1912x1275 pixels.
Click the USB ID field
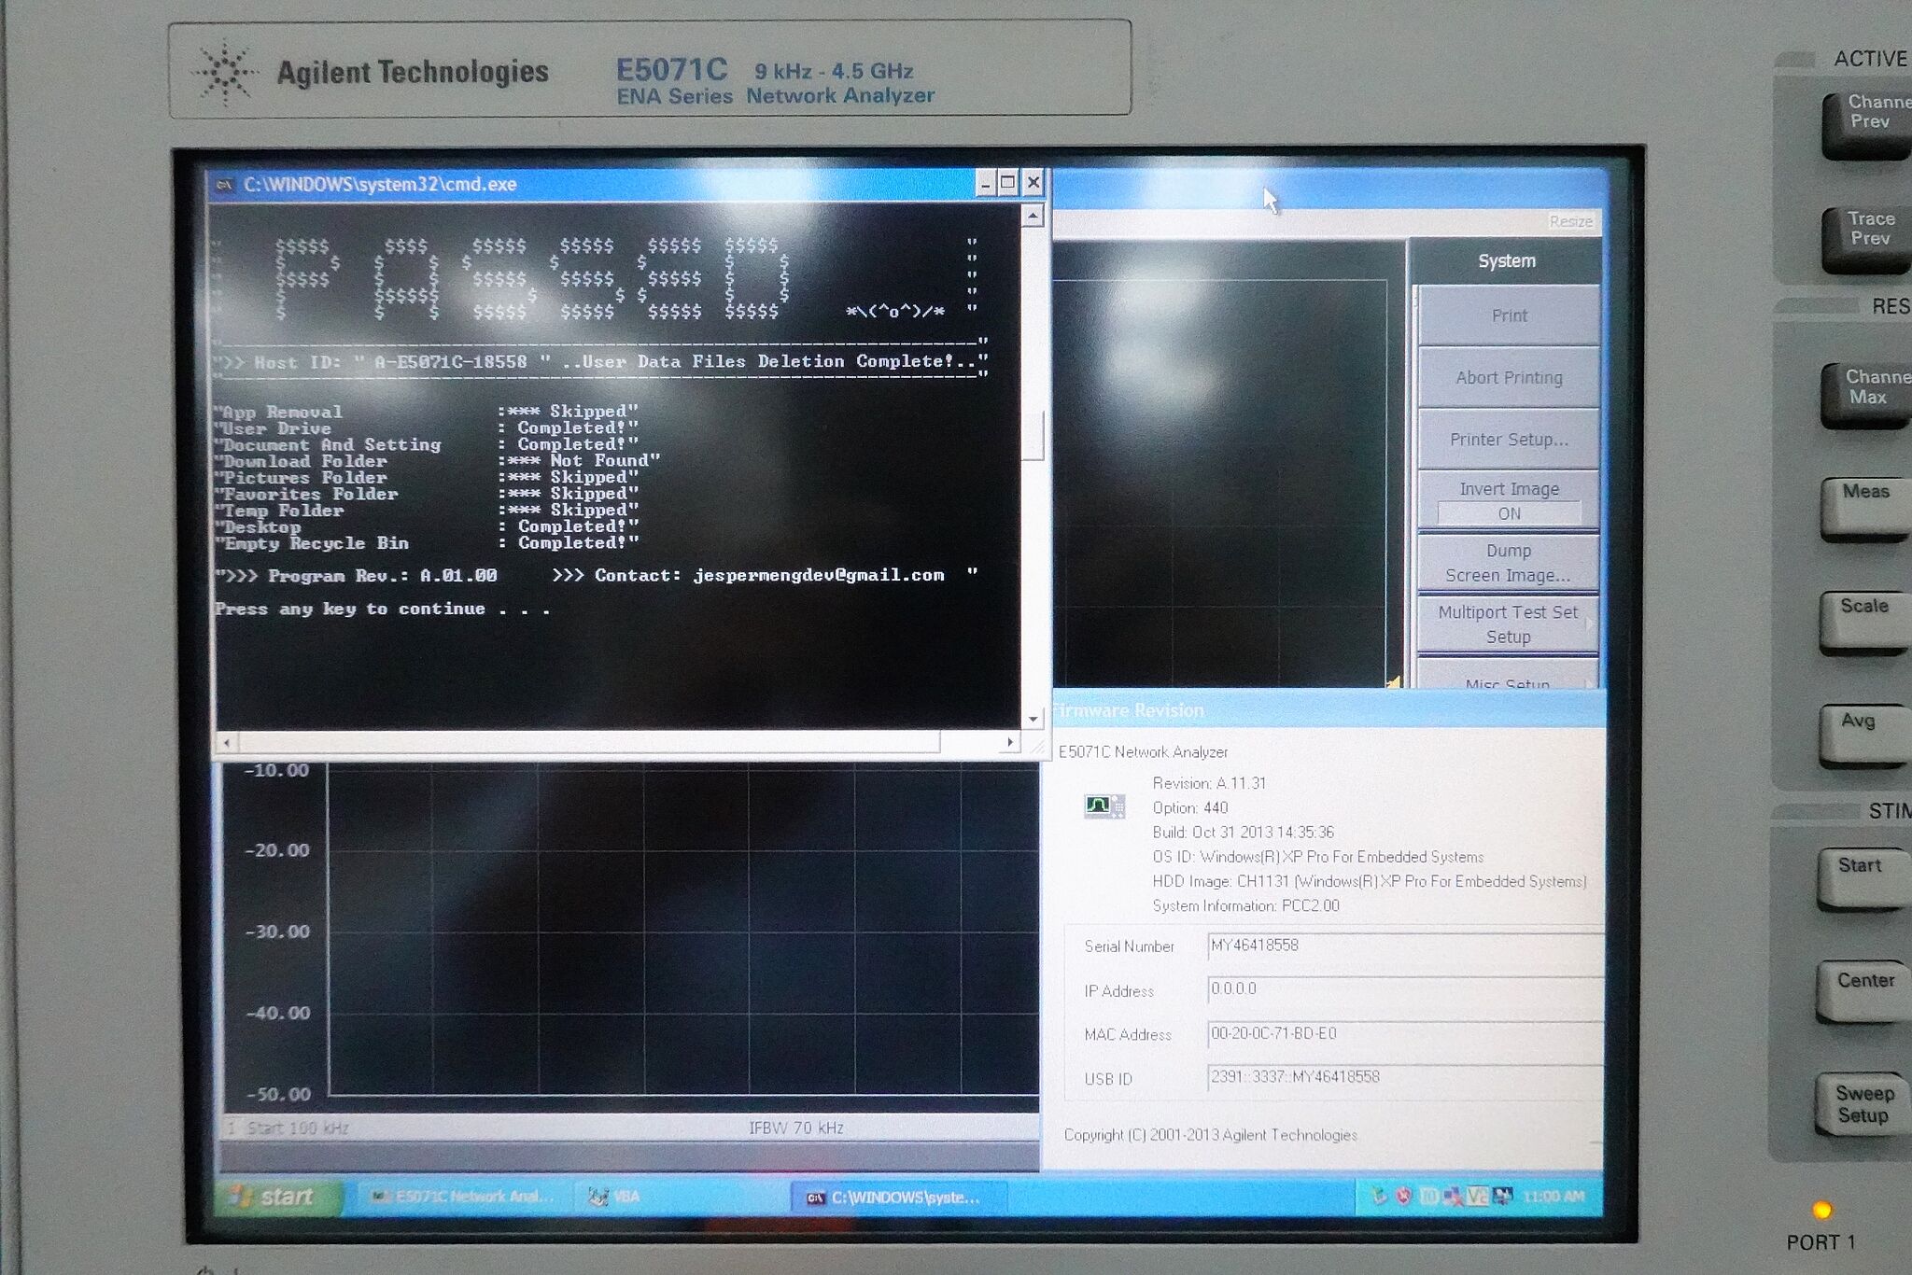coord(1404,1077)
